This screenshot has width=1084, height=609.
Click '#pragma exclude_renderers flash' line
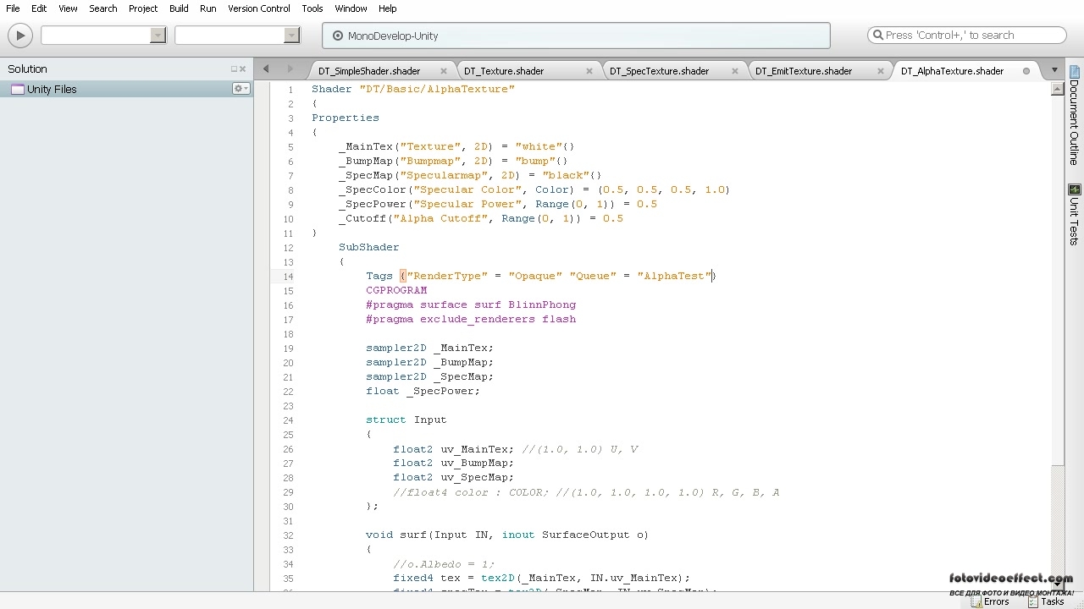click(471, 319)
